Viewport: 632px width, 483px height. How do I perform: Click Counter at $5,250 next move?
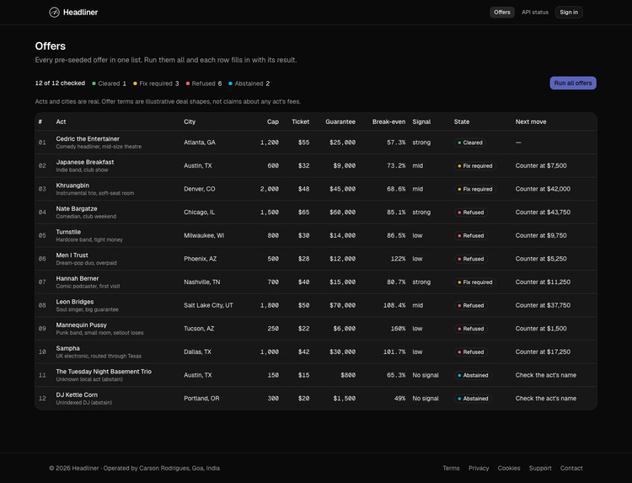[540, 259]
